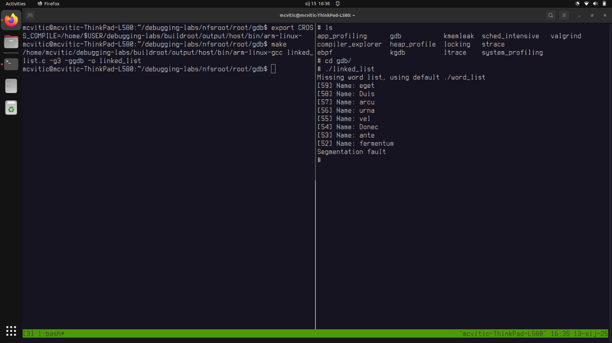Image resolution: width=612 pixels, height=343 pixels.
Task: Click the right pane '#' prompt after segfault
Action: tap(319, 160)
